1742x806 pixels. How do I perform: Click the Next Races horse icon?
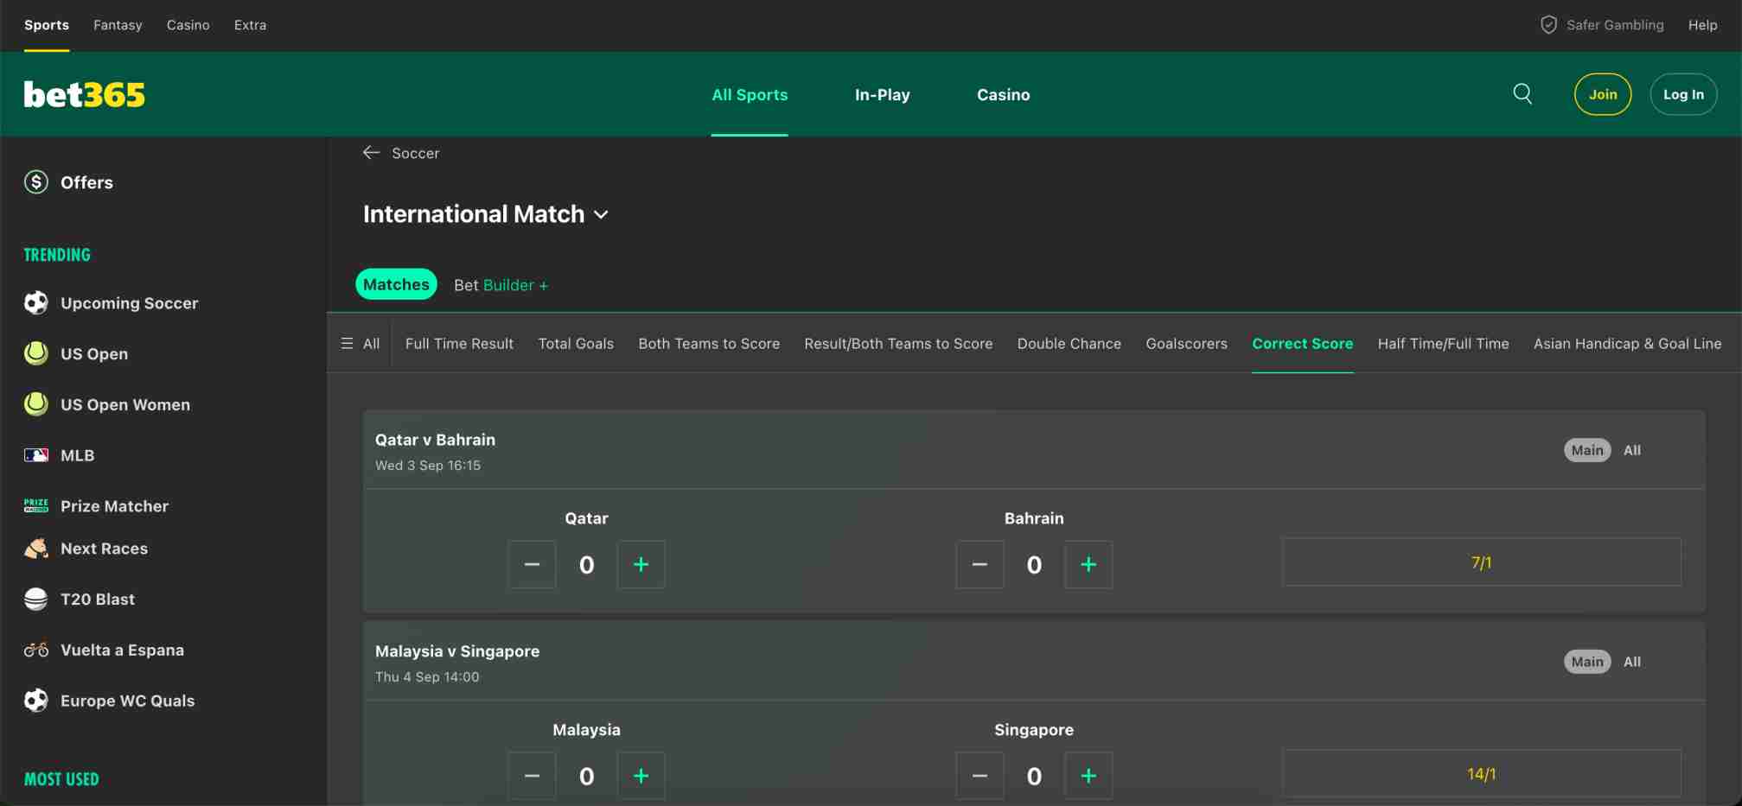[x=36, y=549]
